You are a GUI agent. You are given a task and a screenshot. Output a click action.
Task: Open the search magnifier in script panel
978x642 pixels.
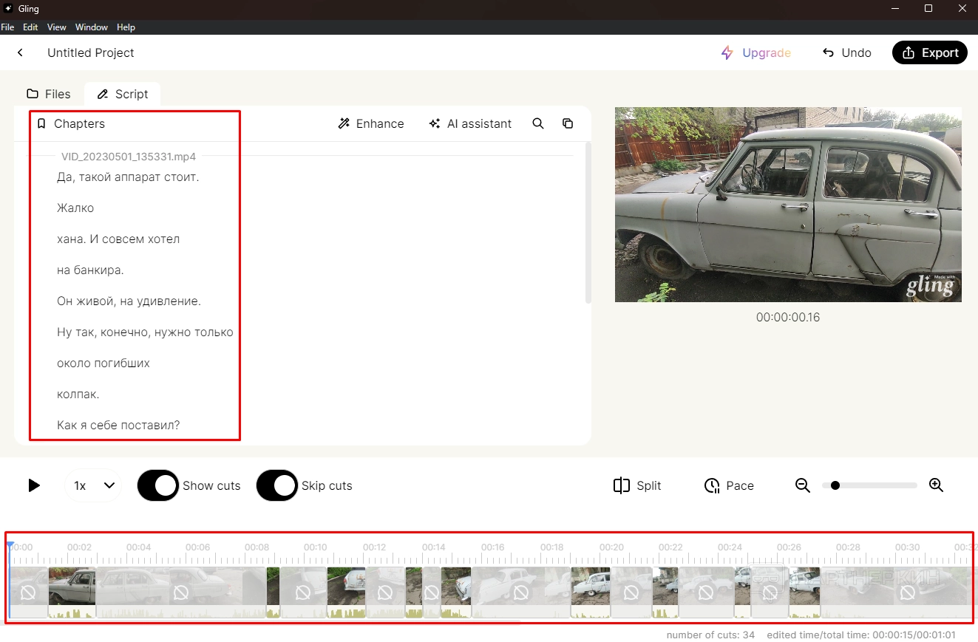tap(538, 123)
